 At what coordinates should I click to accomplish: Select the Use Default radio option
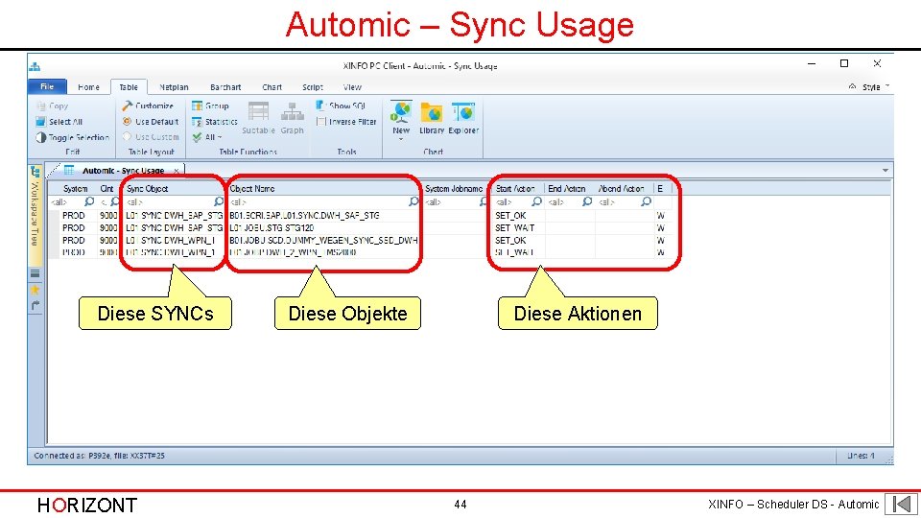[x=151, y=122]
